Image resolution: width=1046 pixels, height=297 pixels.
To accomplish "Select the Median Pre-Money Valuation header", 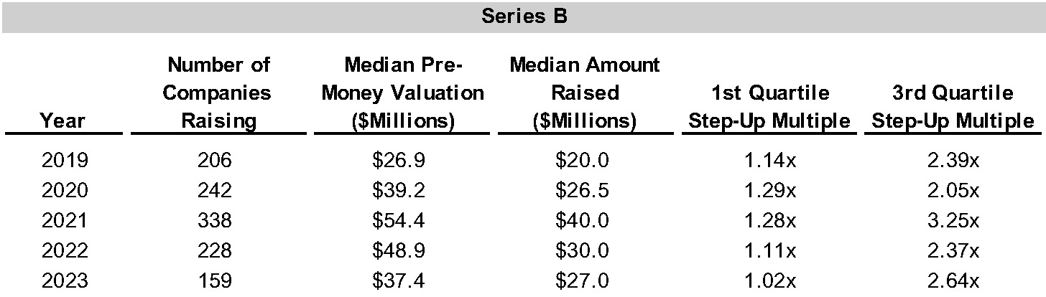I will click(402, 93).
